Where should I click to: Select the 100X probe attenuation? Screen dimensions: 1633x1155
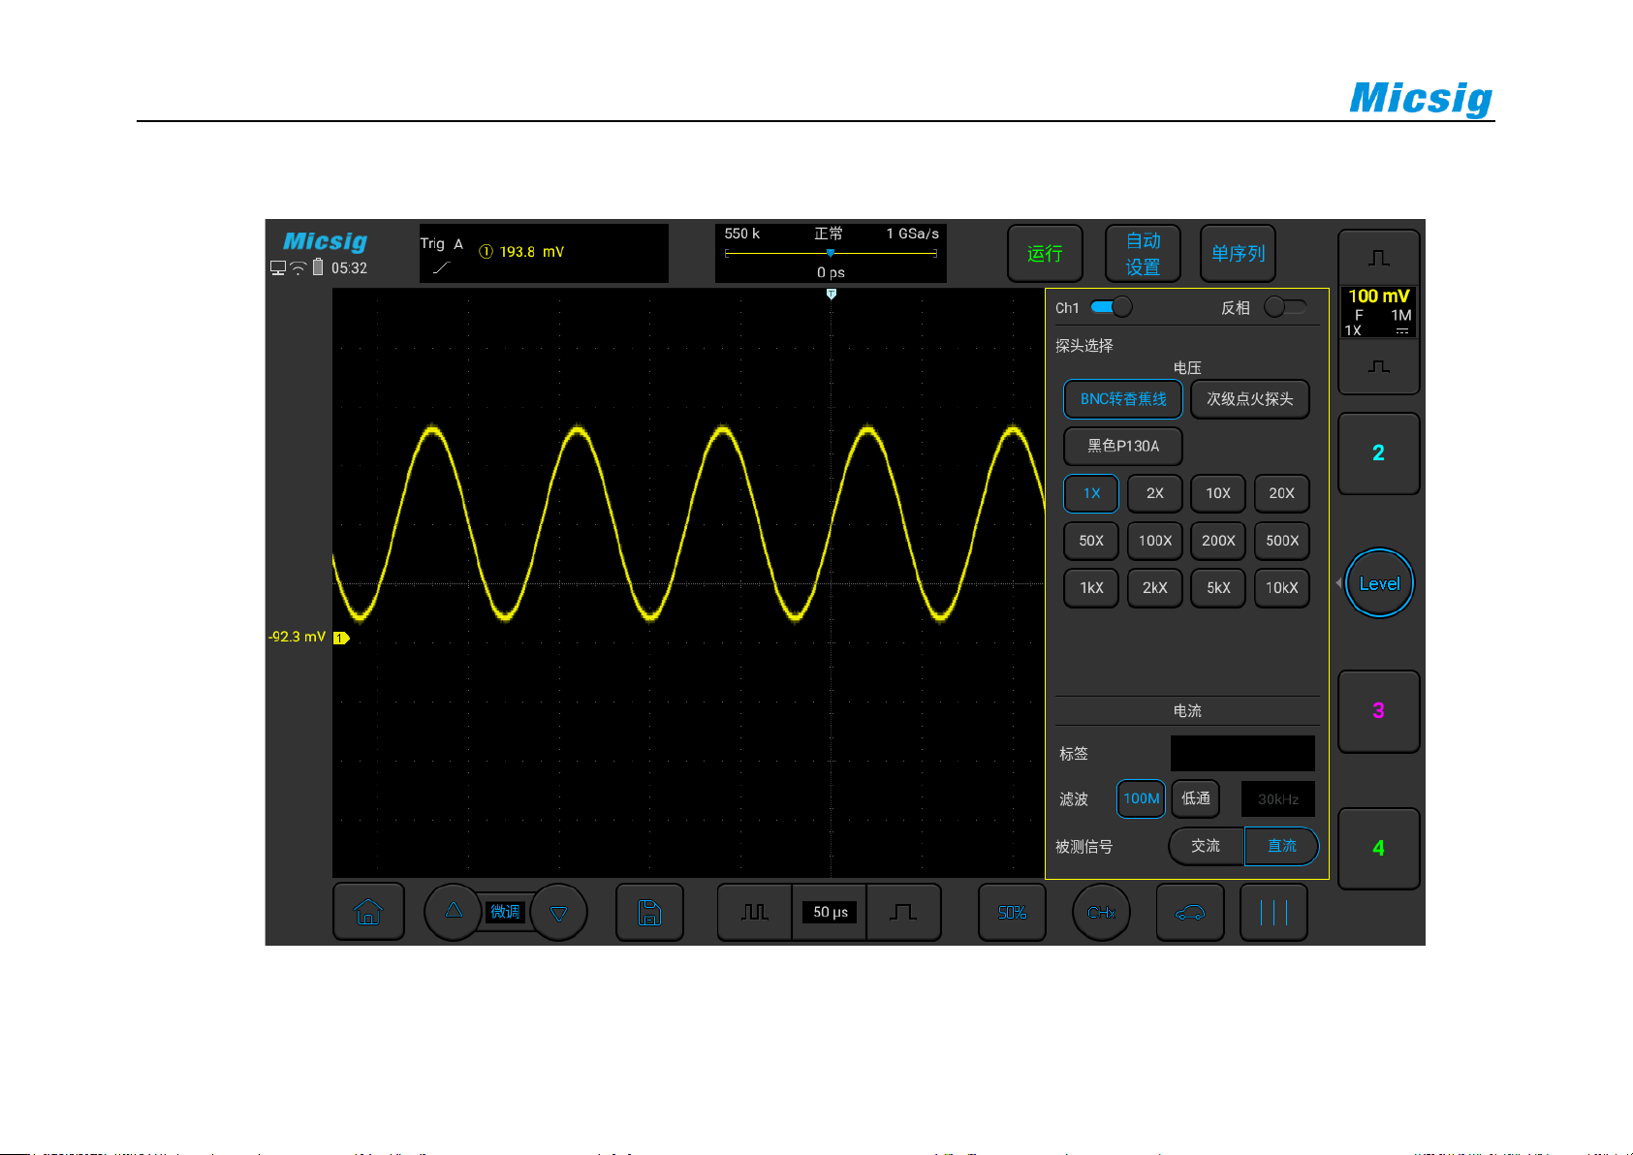pyautogui.click(x=1155, y=541)
